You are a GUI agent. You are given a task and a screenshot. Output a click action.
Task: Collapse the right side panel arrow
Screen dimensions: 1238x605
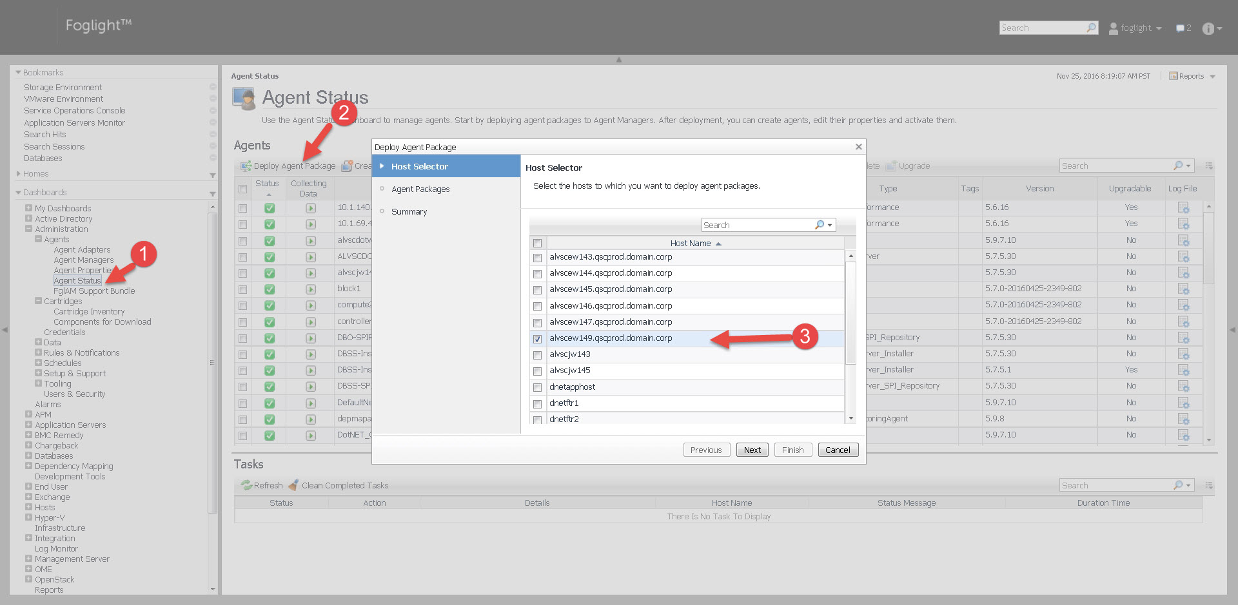[1233, 330]
